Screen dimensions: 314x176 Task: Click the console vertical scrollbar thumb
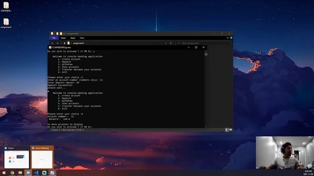click(206, 54)
